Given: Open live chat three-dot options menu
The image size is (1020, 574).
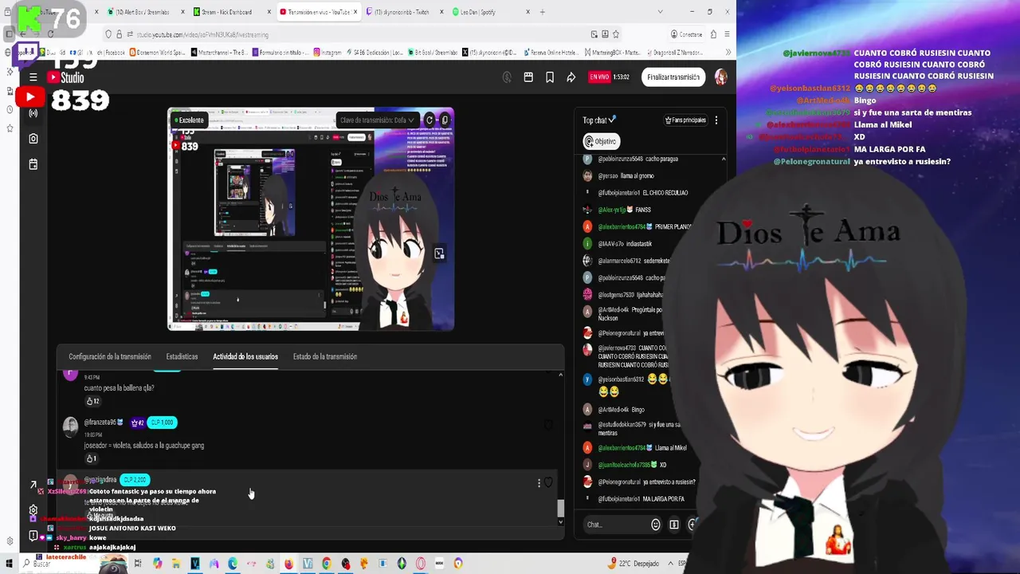Looking at the screenshot, I should pos(716,120).
